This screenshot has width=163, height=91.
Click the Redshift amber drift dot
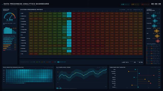pyautogui.click(x=145, y=79)
